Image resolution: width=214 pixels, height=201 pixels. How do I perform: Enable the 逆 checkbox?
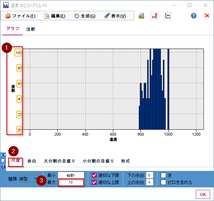(x=163, y=175)
